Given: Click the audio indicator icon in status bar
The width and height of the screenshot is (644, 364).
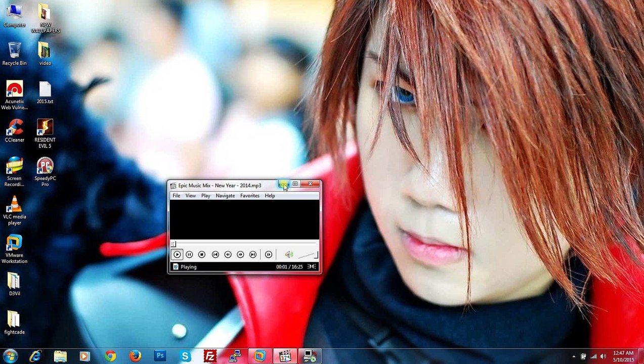Looking at the screenshot, I should point(312,267).
